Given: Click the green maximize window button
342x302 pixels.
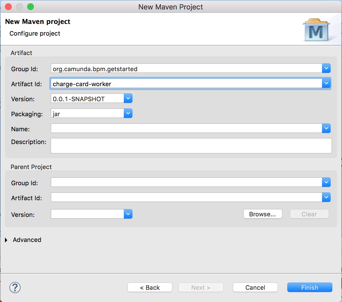Looking at the screenshot, I should [31, 7].
